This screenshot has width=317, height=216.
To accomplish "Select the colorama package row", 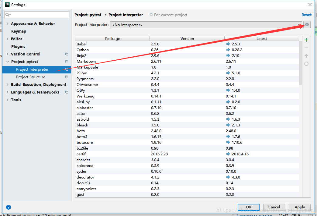I will pyautogui.click(x=187, y=165).
